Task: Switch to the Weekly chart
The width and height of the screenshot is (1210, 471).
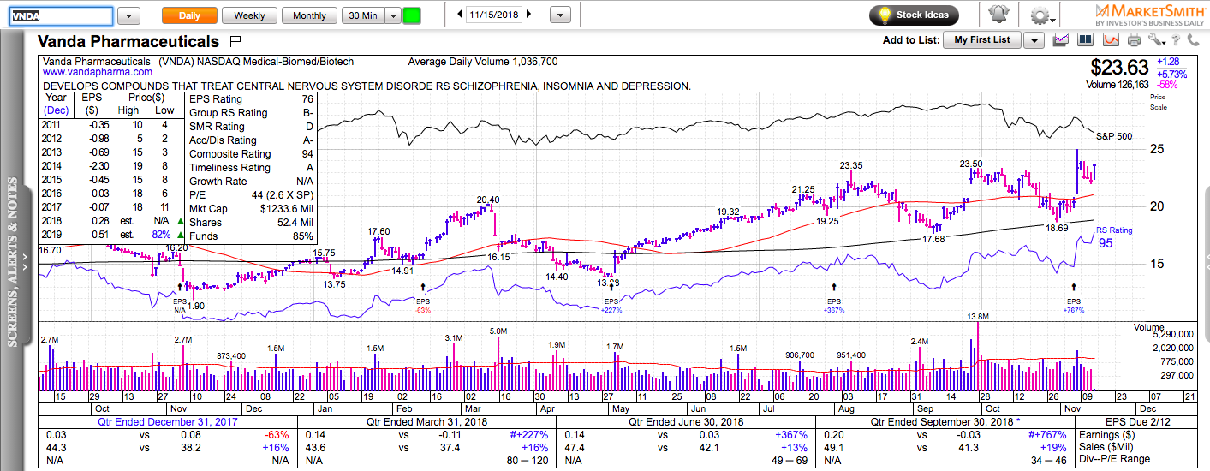Action: pos(249,15)
